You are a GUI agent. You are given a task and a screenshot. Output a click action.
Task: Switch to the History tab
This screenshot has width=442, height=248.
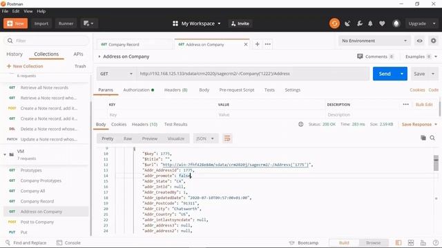(15, 54)
